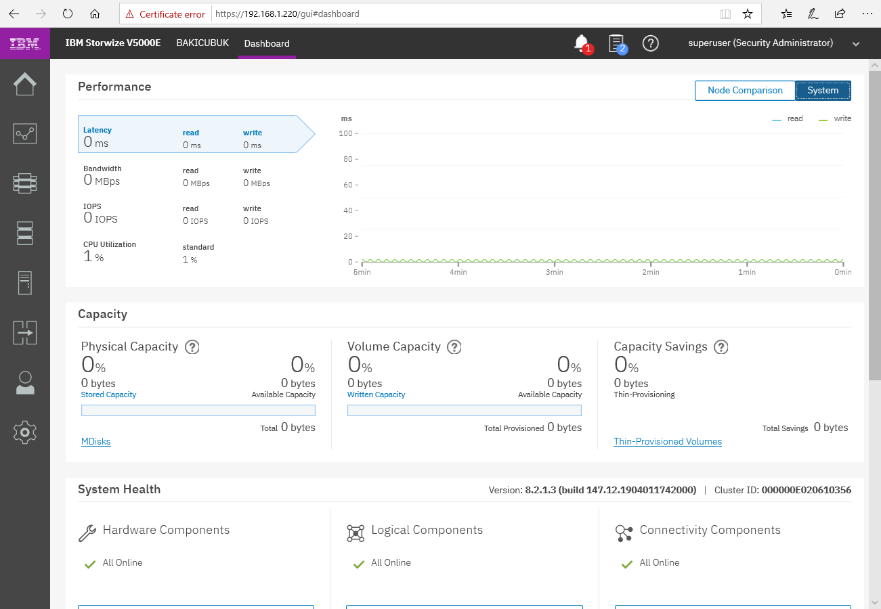The height and width of the screenshot is (609, 881).
Task: Reload the page with refresh icon
Action: 67,14
